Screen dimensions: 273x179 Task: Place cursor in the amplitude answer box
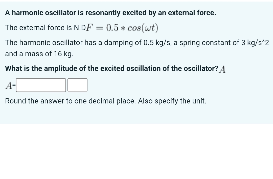40,85
